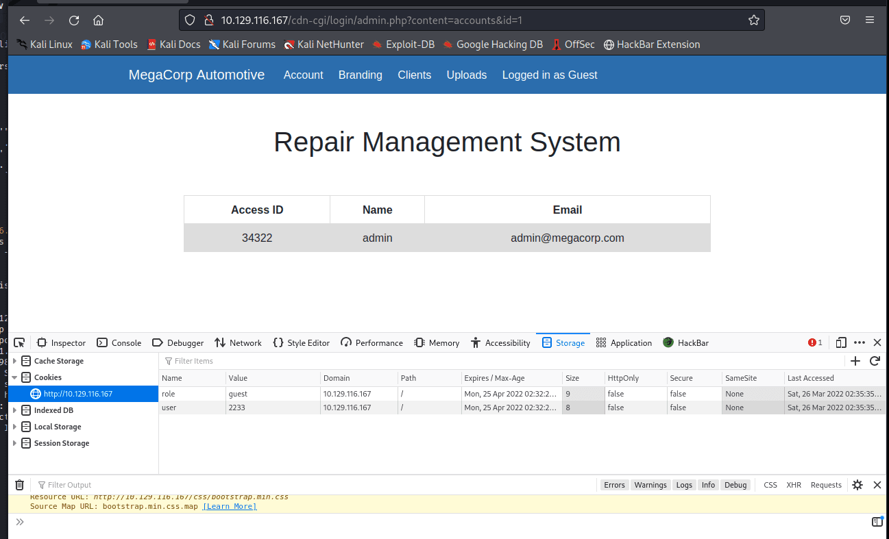
Task: Add a new cookie with the plus icon
Action: coord(855,361)
